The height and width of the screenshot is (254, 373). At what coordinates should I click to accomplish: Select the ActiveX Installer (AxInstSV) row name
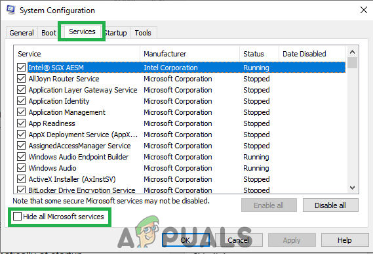point(72,179)
